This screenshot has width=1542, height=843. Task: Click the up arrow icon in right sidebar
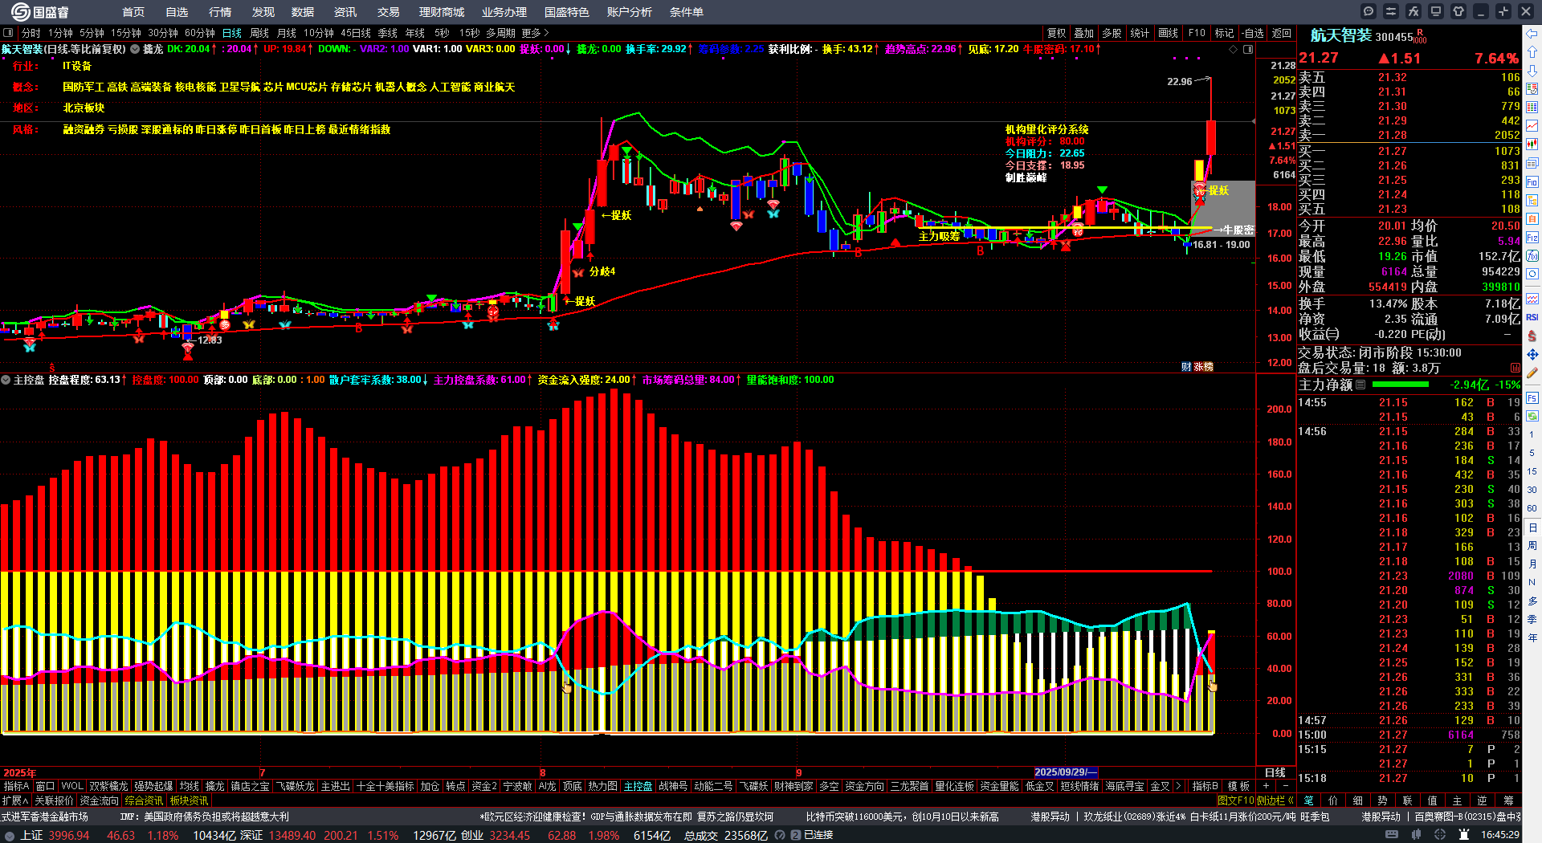pyautogui.click(x=1532, y=51)
